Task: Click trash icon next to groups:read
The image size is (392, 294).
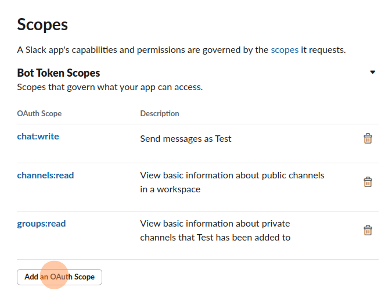Action: tap(368, 230)
